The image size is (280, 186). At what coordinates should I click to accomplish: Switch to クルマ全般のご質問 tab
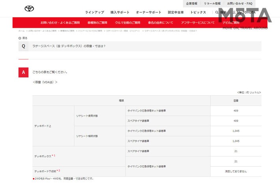point(127,23)
